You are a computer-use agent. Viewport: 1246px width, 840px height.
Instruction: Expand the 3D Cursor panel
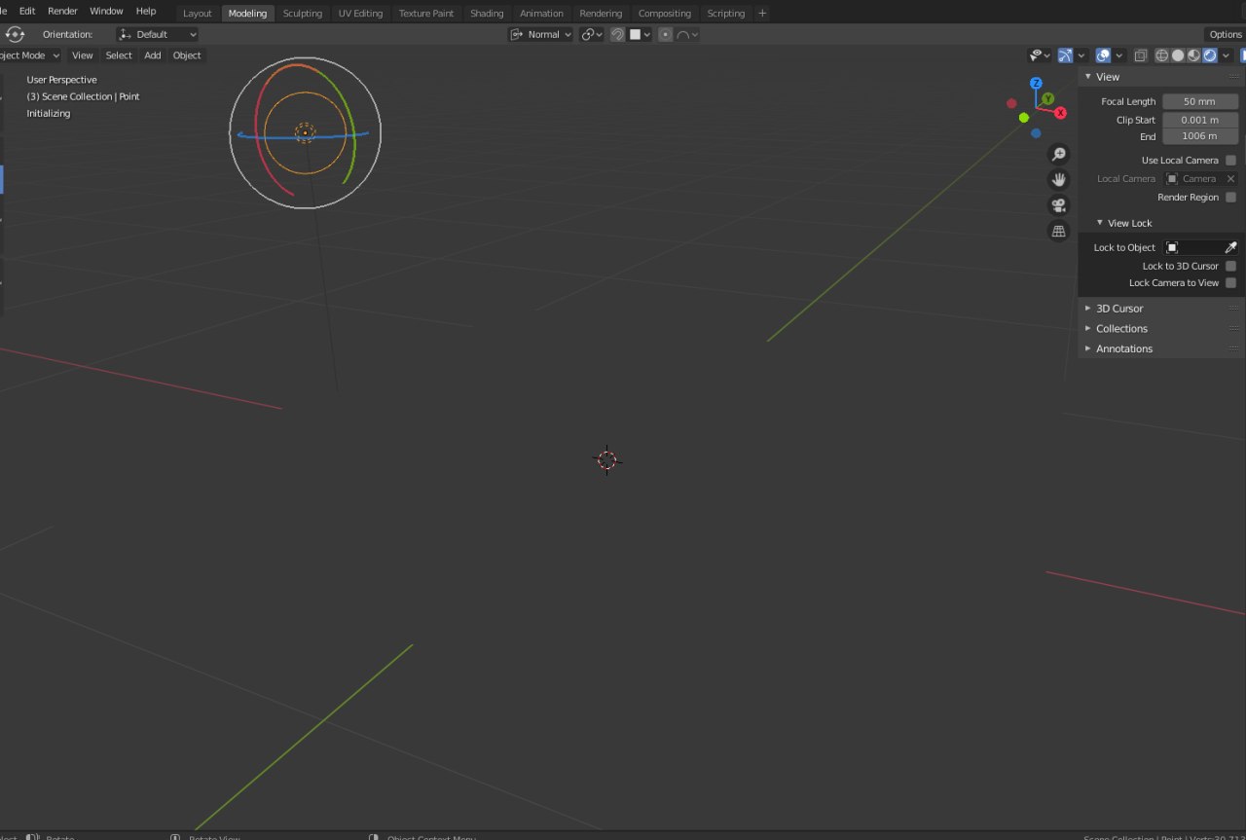1088,309
